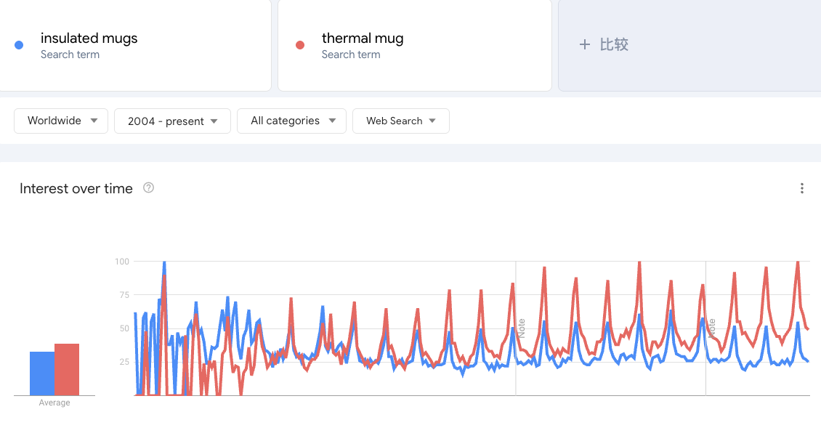This screenshot has height=428, width=821.
Task: Click the Search term label under insulated mugs
Action: coord(70,54)
